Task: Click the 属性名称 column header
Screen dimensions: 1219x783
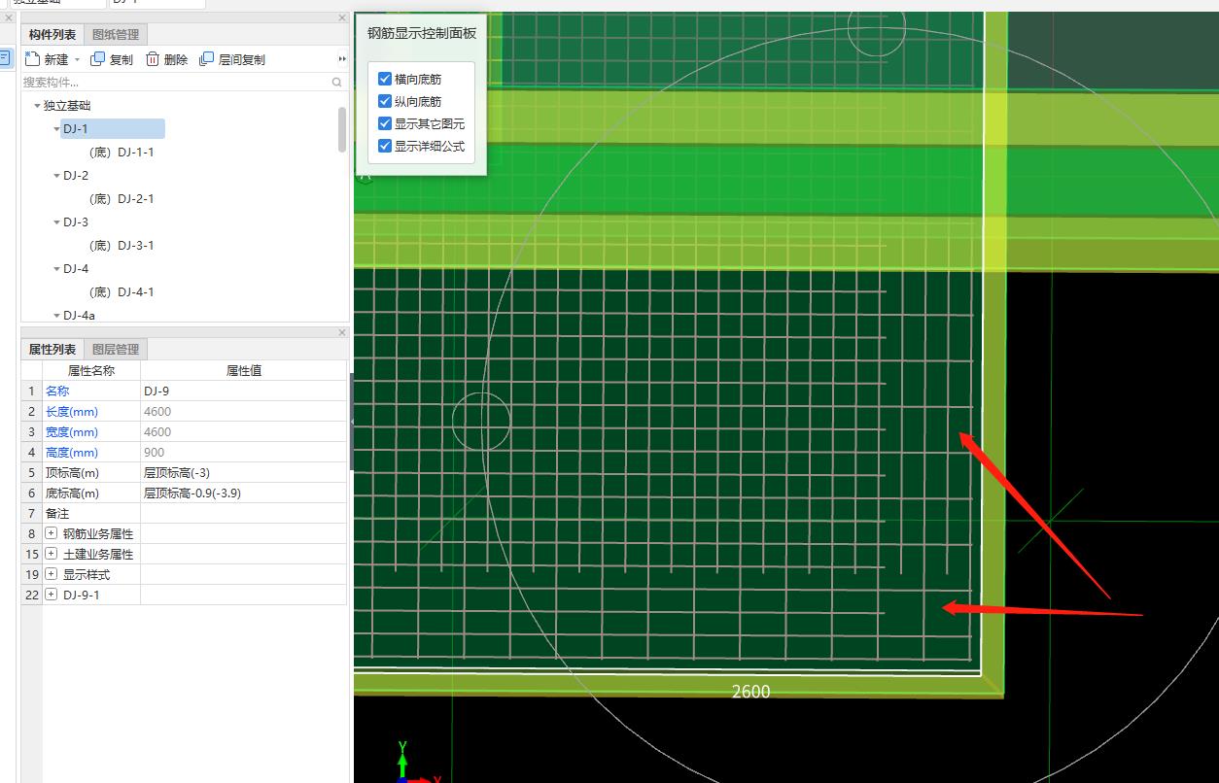Action: pos(91,370)
